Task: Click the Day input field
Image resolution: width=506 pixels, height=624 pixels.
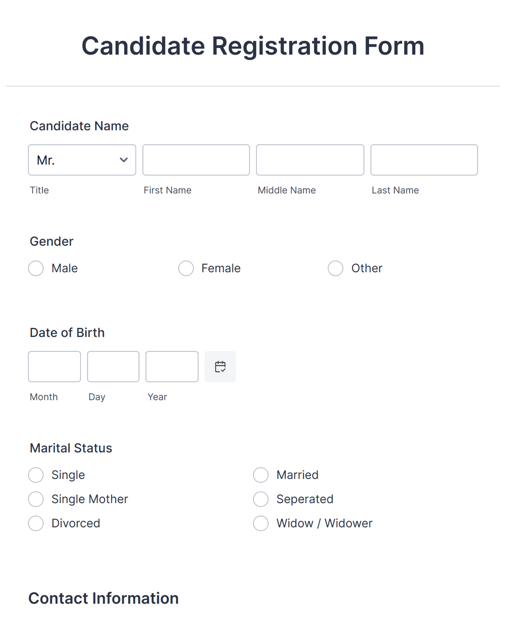Action: click(113, 367)
